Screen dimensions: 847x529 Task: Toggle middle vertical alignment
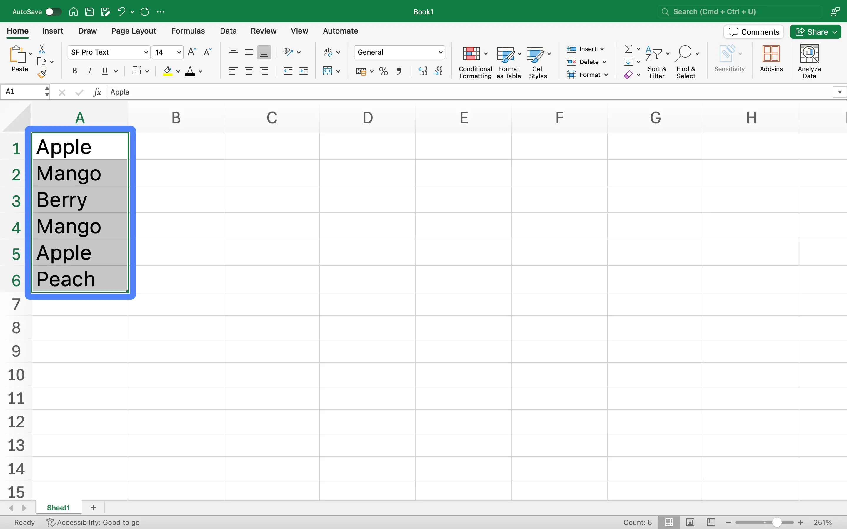point(249,52)
